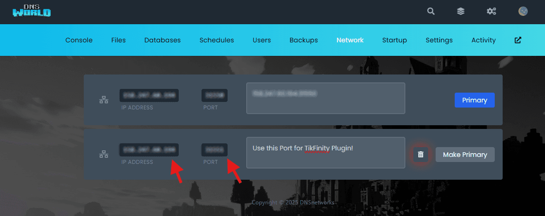This screenshot has height=216, width=545.
Task: Open the admin gears icon
Action: coord(491,12)
